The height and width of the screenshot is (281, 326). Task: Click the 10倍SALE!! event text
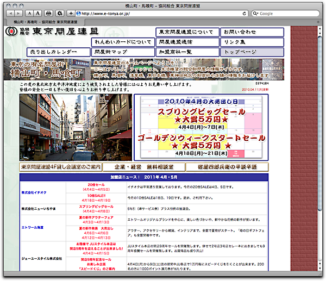(96, 196)
